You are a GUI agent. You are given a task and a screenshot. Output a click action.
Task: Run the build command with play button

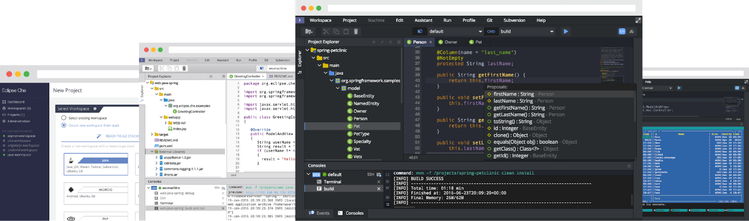pyautogui.click(x=566, y=31)
